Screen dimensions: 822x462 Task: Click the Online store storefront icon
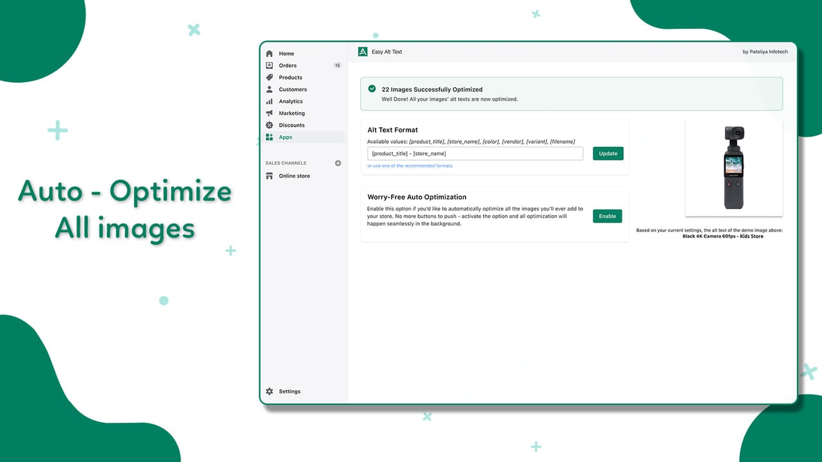click(270, 176)
